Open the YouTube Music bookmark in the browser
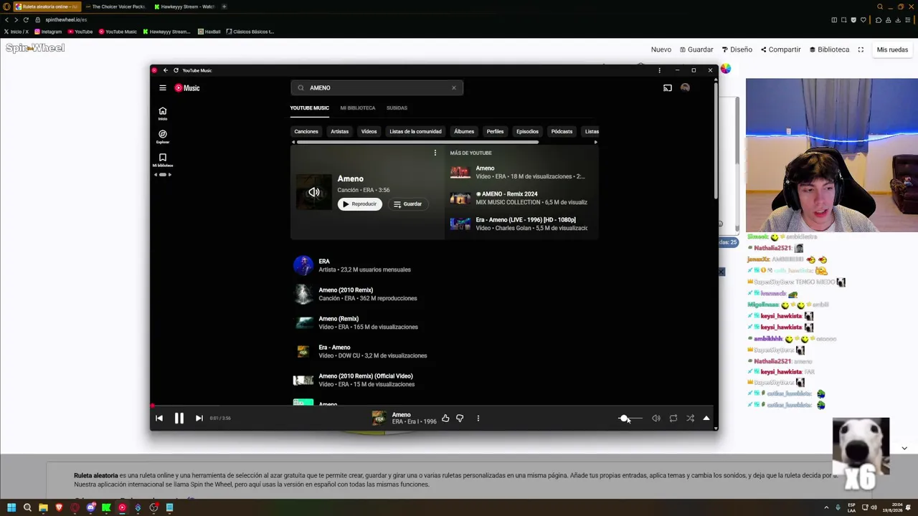The height and width of the screenshot is (516, 918). [118, 32]
